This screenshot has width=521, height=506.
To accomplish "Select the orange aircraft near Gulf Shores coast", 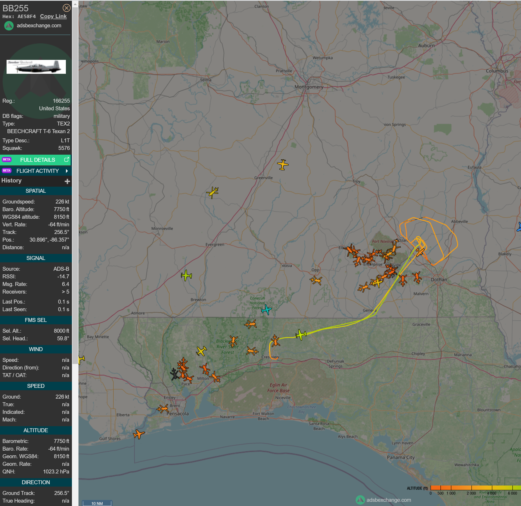I will click(x=139, y=435).
